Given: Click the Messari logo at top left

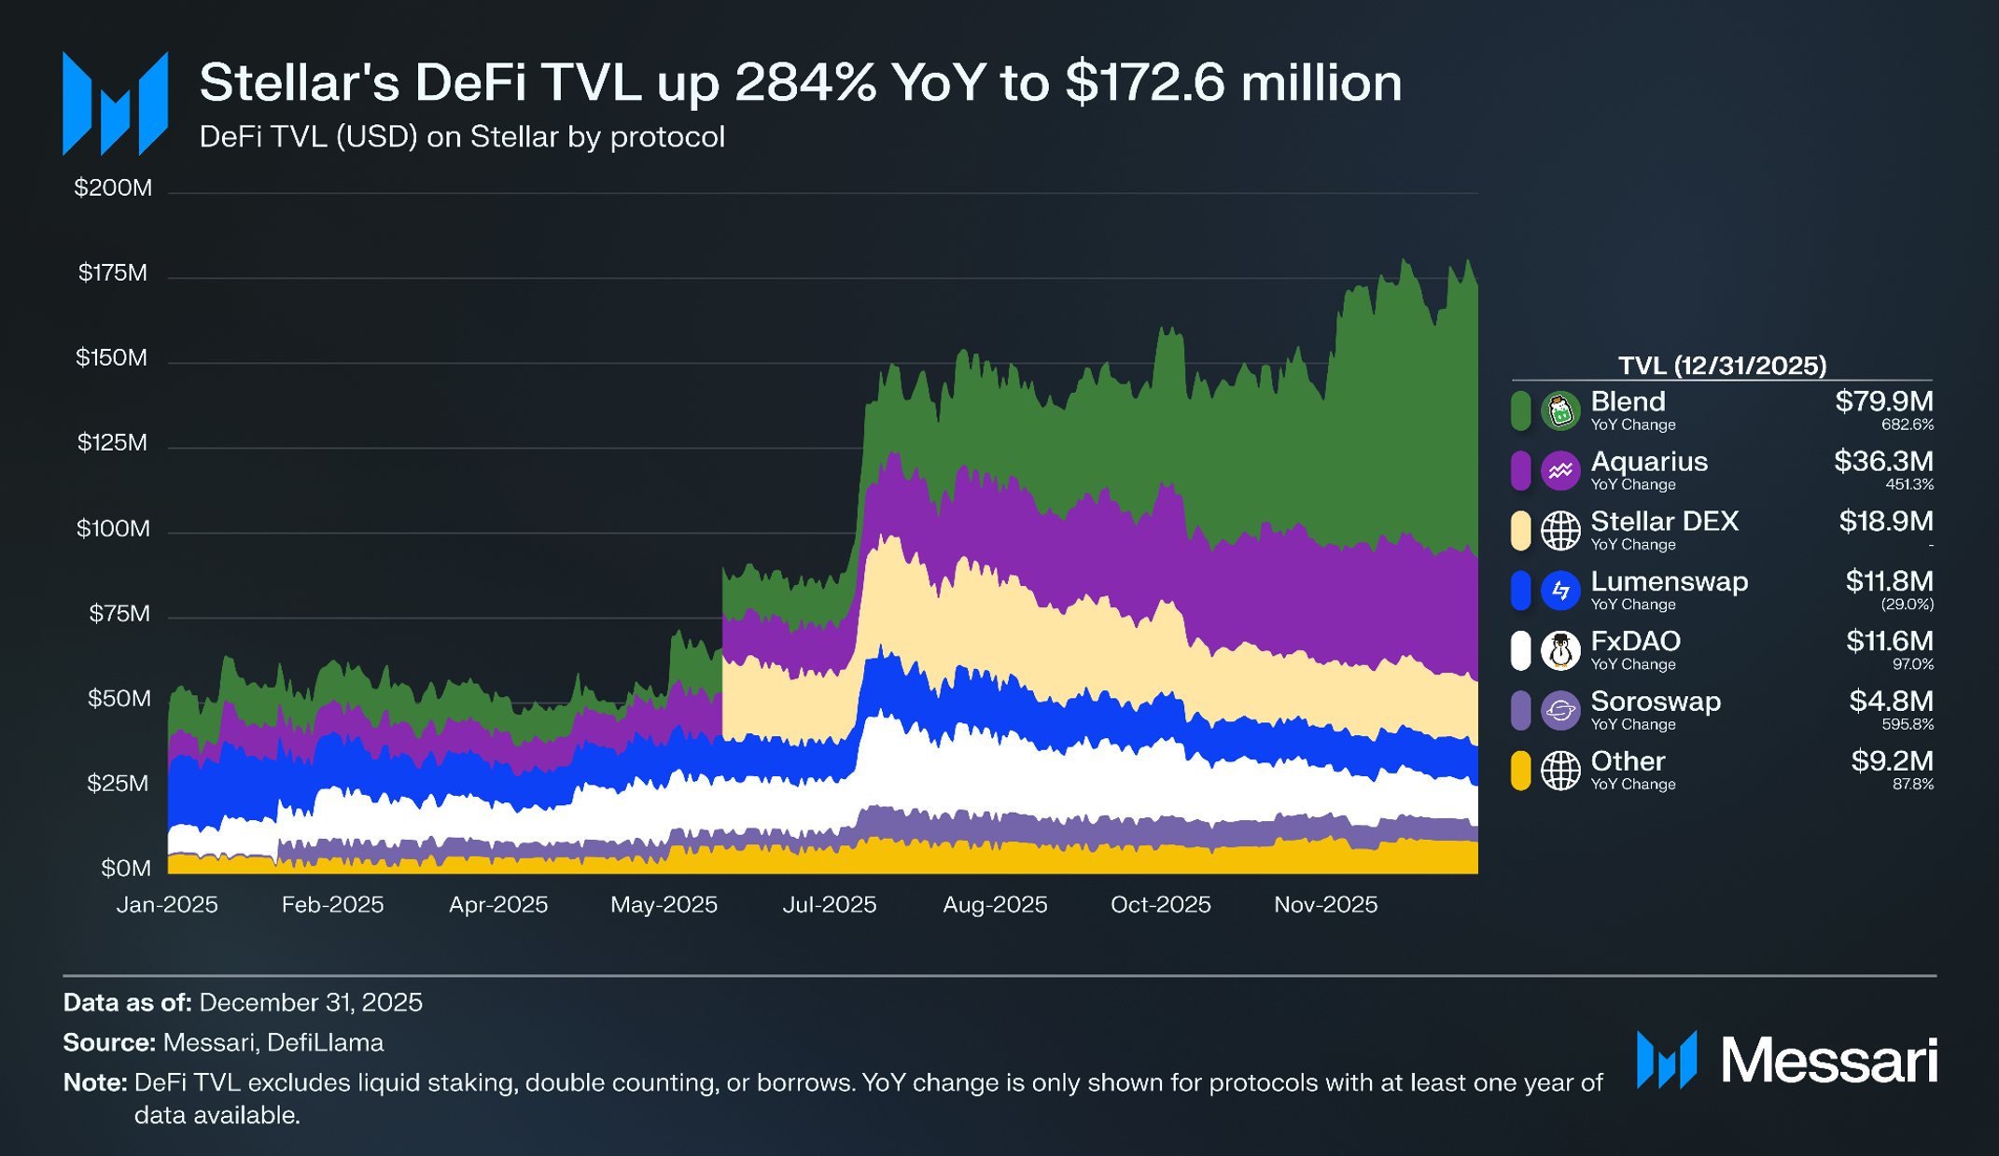Looking at the screenshot, I should click(x=115, y=104).
